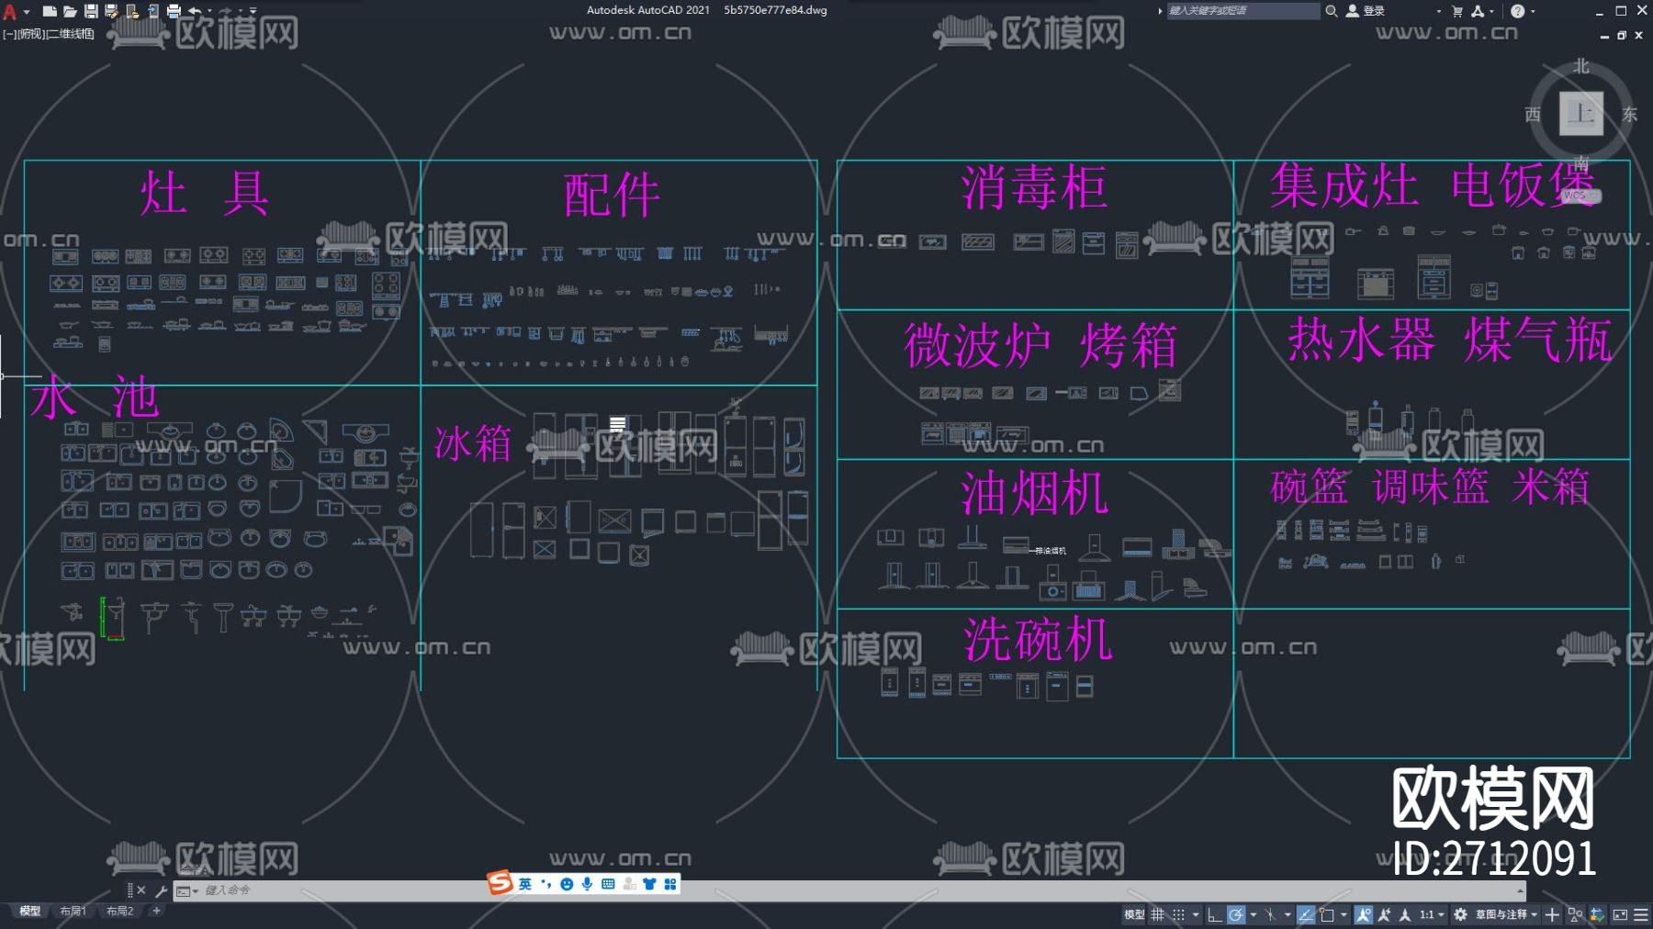Open a new drawing via the New icon
The height and width of the screenshot is (929, 1653).
click(50, 10)
